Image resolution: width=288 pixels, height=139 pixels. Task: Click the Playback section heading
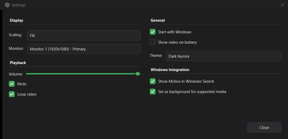[18, 63]
